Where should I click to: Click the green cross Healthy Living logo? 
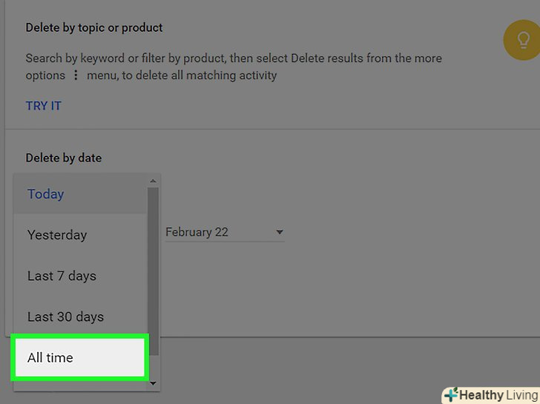(x=450, y=395)
